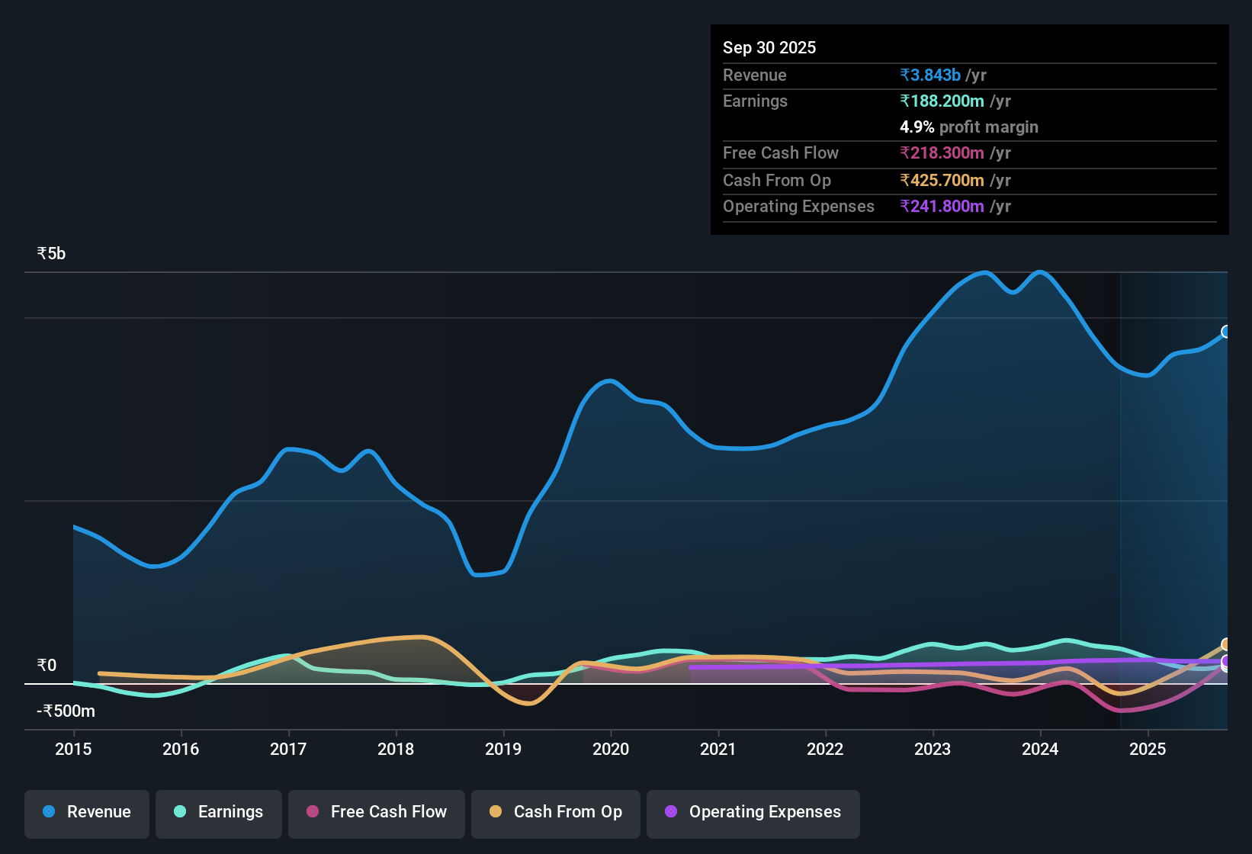
Task: Toggle the Earnings series visibility
Action: coord(218,812)
